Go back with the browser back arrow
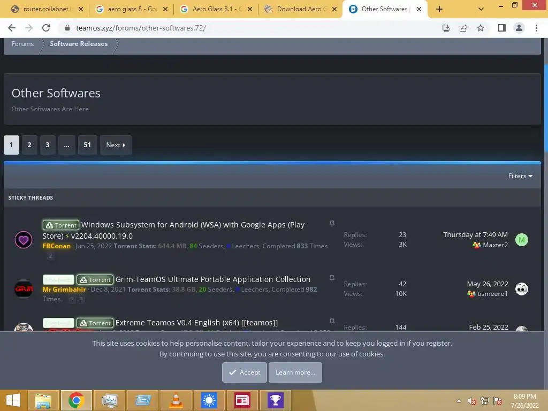This screenshot has height=411, width=548. tap(12, 28)
